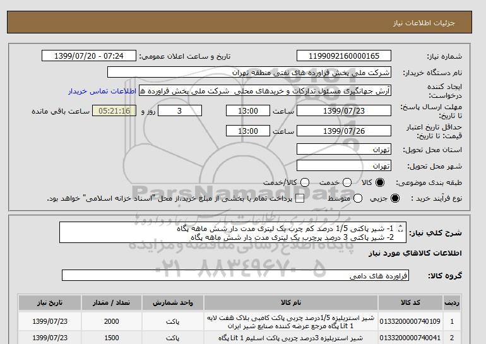Screen dimensions: 486x344
Task: Click the remaining days field showing 3
Action: (180, 110)
